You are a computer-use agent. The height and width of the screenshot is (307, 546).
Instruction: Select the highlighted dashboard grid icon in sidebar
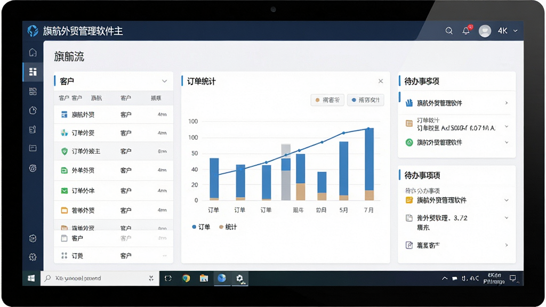click(33, 72)
